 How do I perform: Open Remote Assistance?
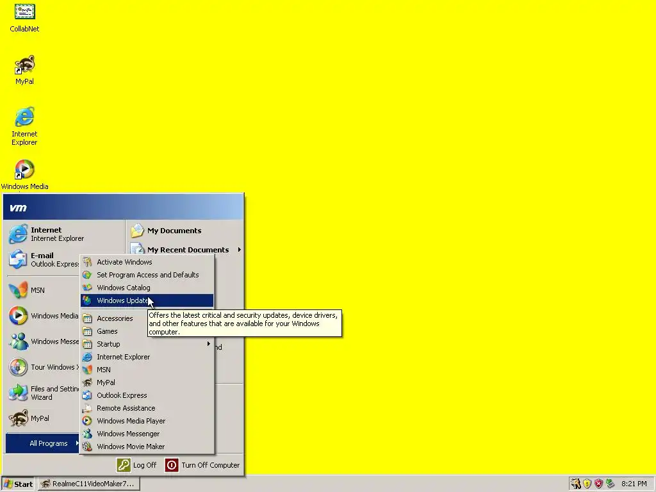(147, 408)
